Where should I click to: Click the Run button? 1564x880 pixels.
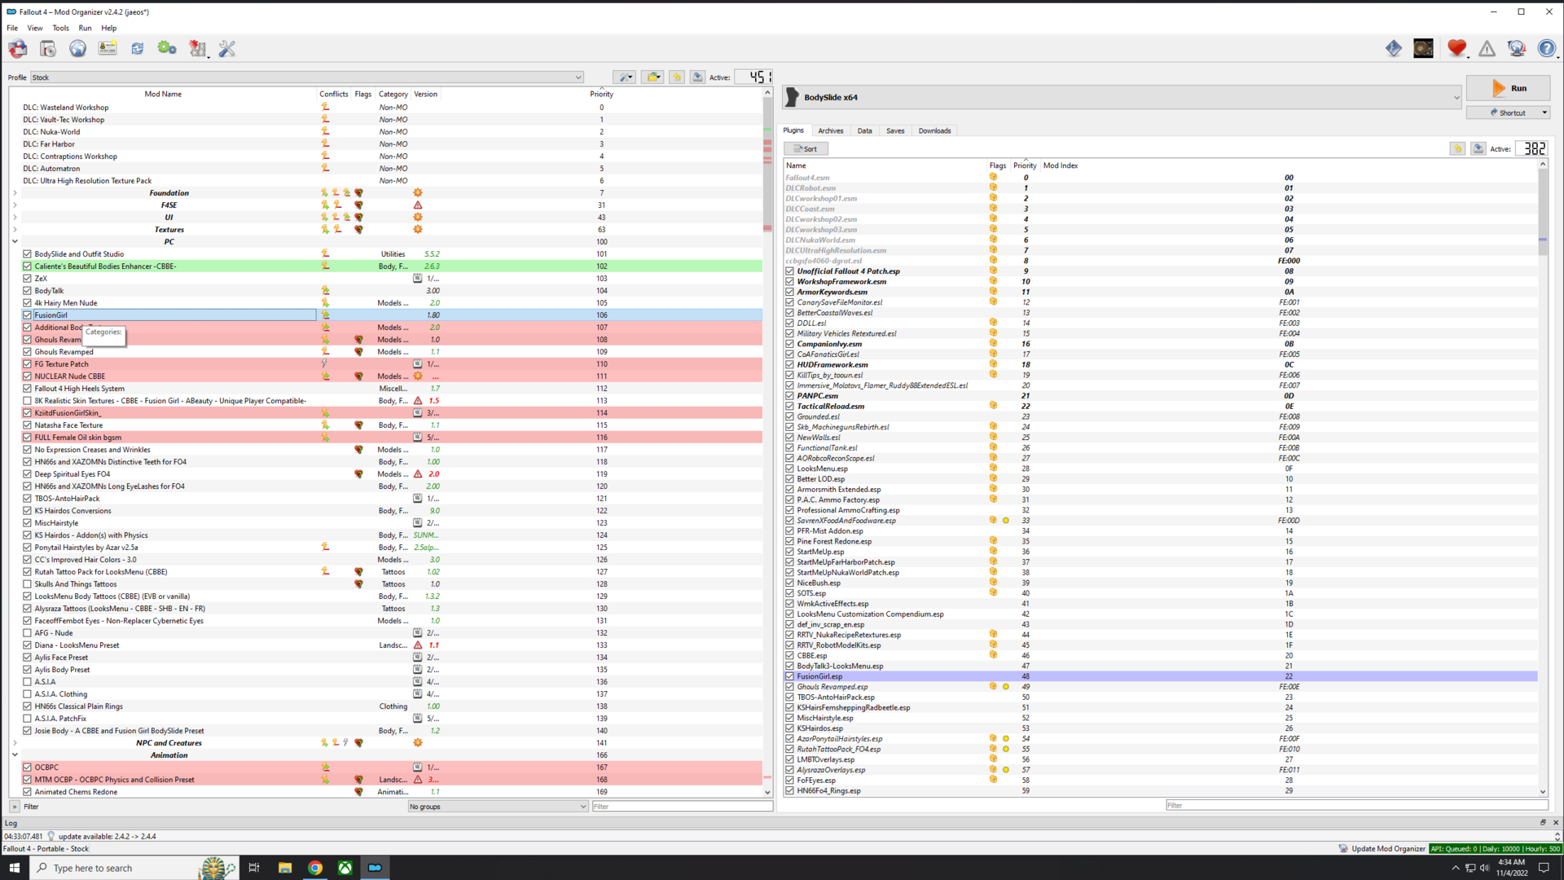1508,88
